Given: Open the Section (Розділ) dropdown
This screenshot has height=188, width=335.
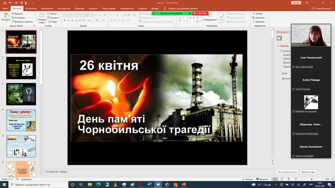Looking at the screenshot, I should (53, 22).
